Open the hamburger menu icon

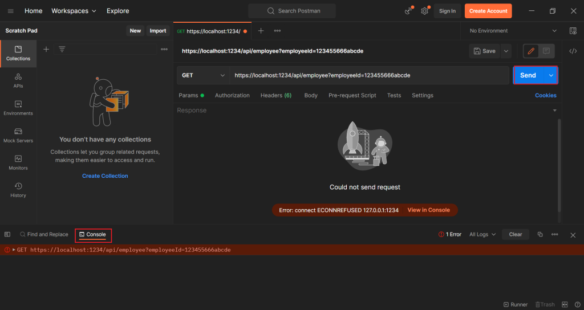click(x=10, y=11)
